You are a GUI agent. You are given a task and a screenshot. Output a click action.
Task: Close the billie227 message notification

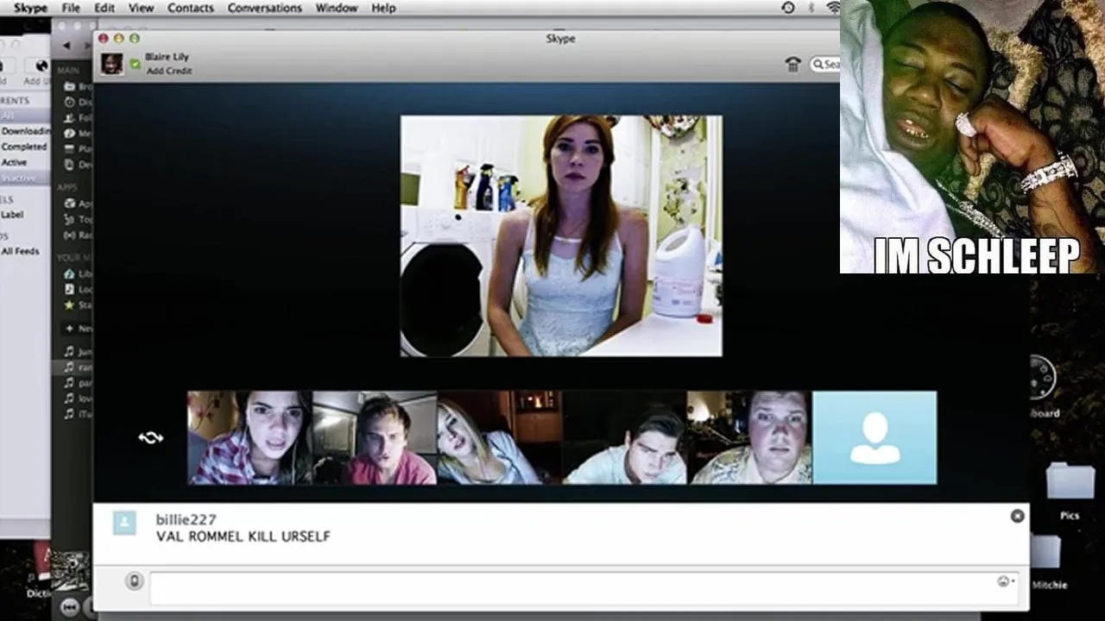click(1017, 516)
